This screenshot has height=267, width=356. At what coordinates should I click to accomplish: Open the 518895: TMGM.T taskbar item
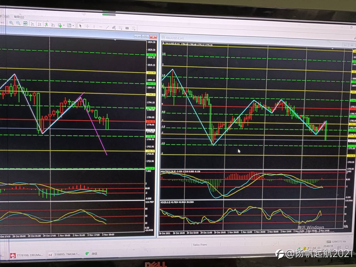pos(64,254)
